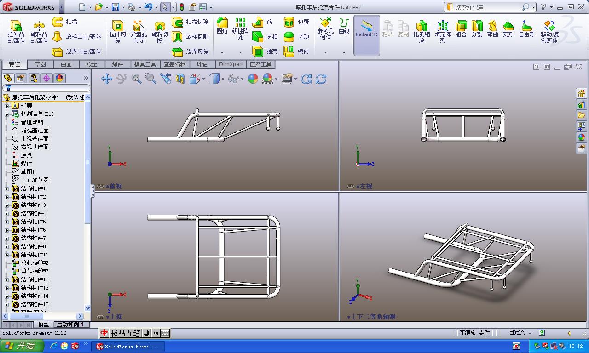Click the 上下二等角轴测 view label
Viewport: 589px width, 353px height.
pyautogui.click(x=371, y=317)
